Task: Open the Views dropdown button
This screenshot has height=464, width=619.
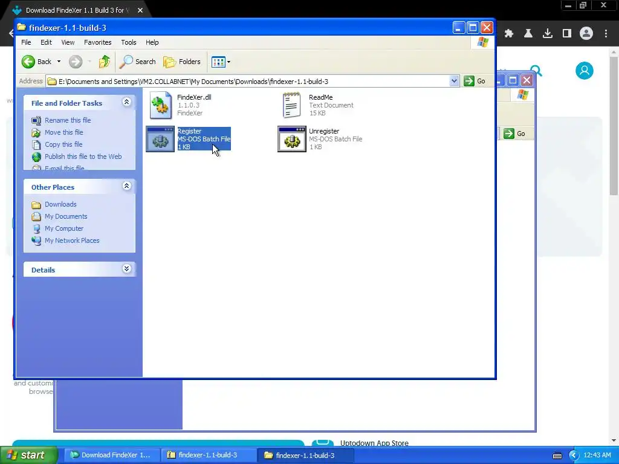Action: point(221,62)
